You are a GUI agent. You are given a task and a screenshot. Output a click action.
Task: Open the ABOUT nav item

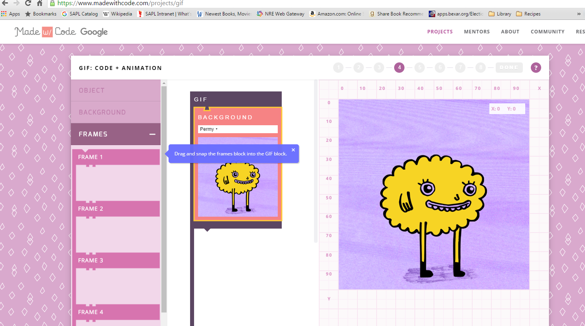point(510,32)
